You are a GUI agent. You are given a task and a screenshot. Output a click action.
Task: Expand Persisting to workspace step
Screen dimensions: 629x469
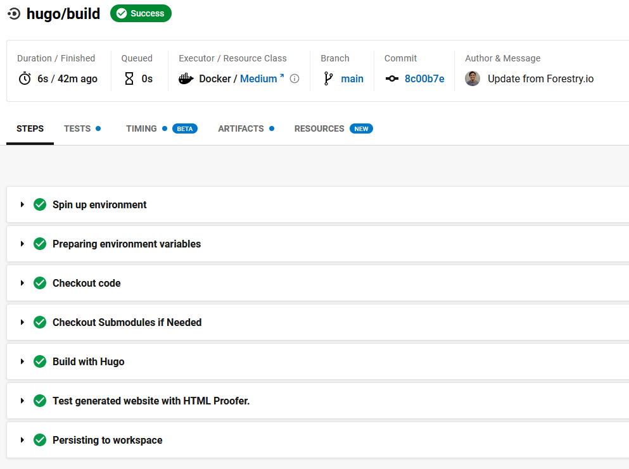(22, 440)
